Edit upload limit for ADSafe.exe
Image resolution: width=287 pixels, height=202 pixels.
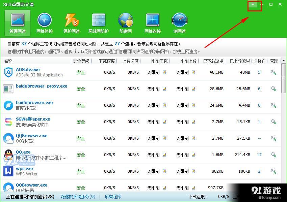point(193,72)
